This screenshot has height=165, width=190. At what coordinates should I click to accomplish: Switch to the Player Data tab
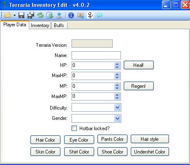point(15,25)
